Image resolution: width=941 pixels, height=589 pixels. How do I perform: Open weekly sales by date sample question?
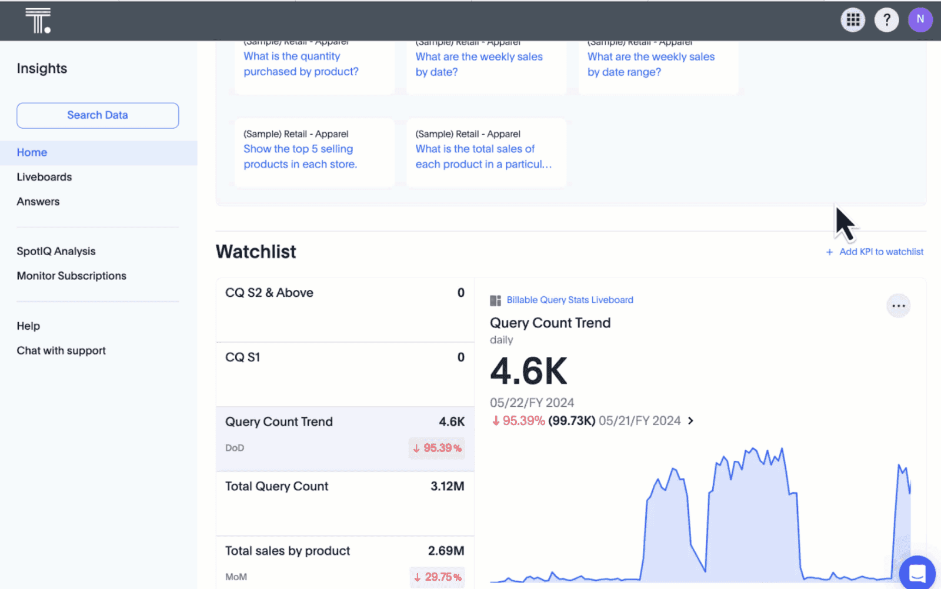click(x=479, y=64)
